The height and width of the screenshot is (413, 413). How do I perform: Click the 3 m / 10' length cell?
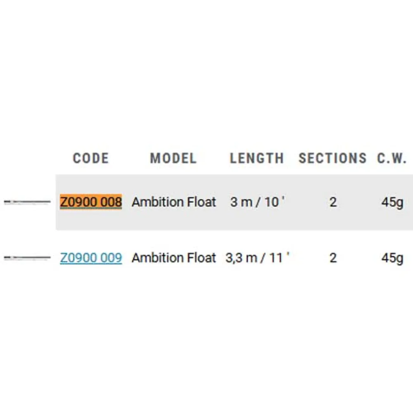coord(257,202)
